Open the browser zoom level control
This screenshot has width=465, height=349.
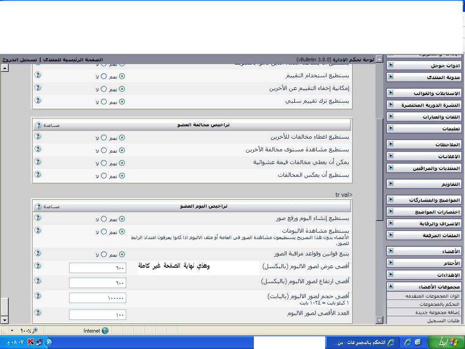point(28,331)
